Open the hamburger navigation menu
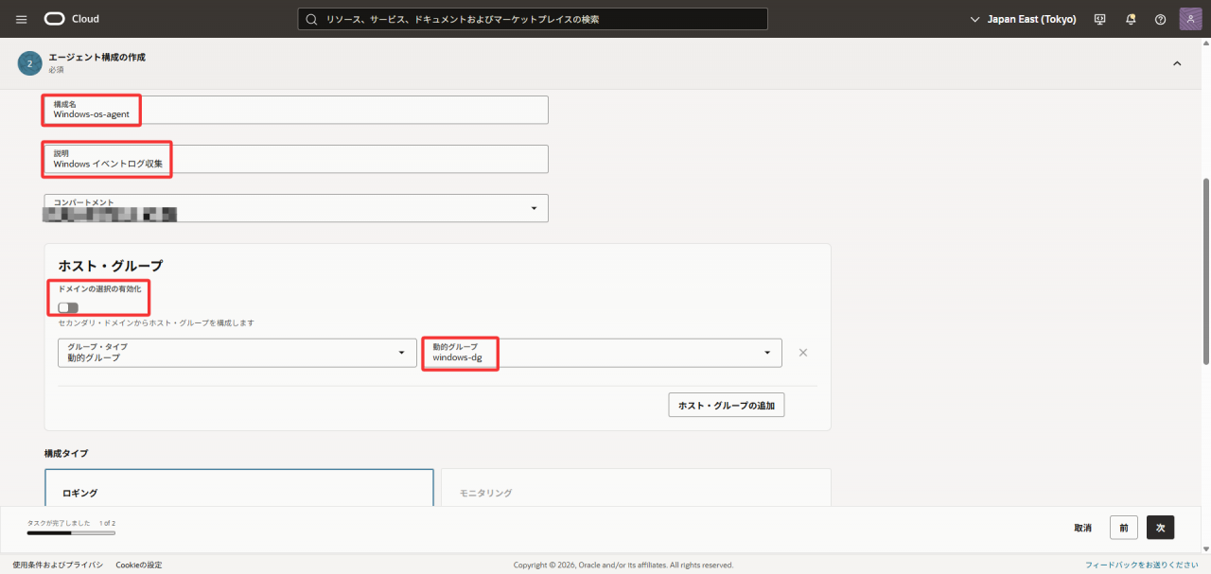 [22, 19]
